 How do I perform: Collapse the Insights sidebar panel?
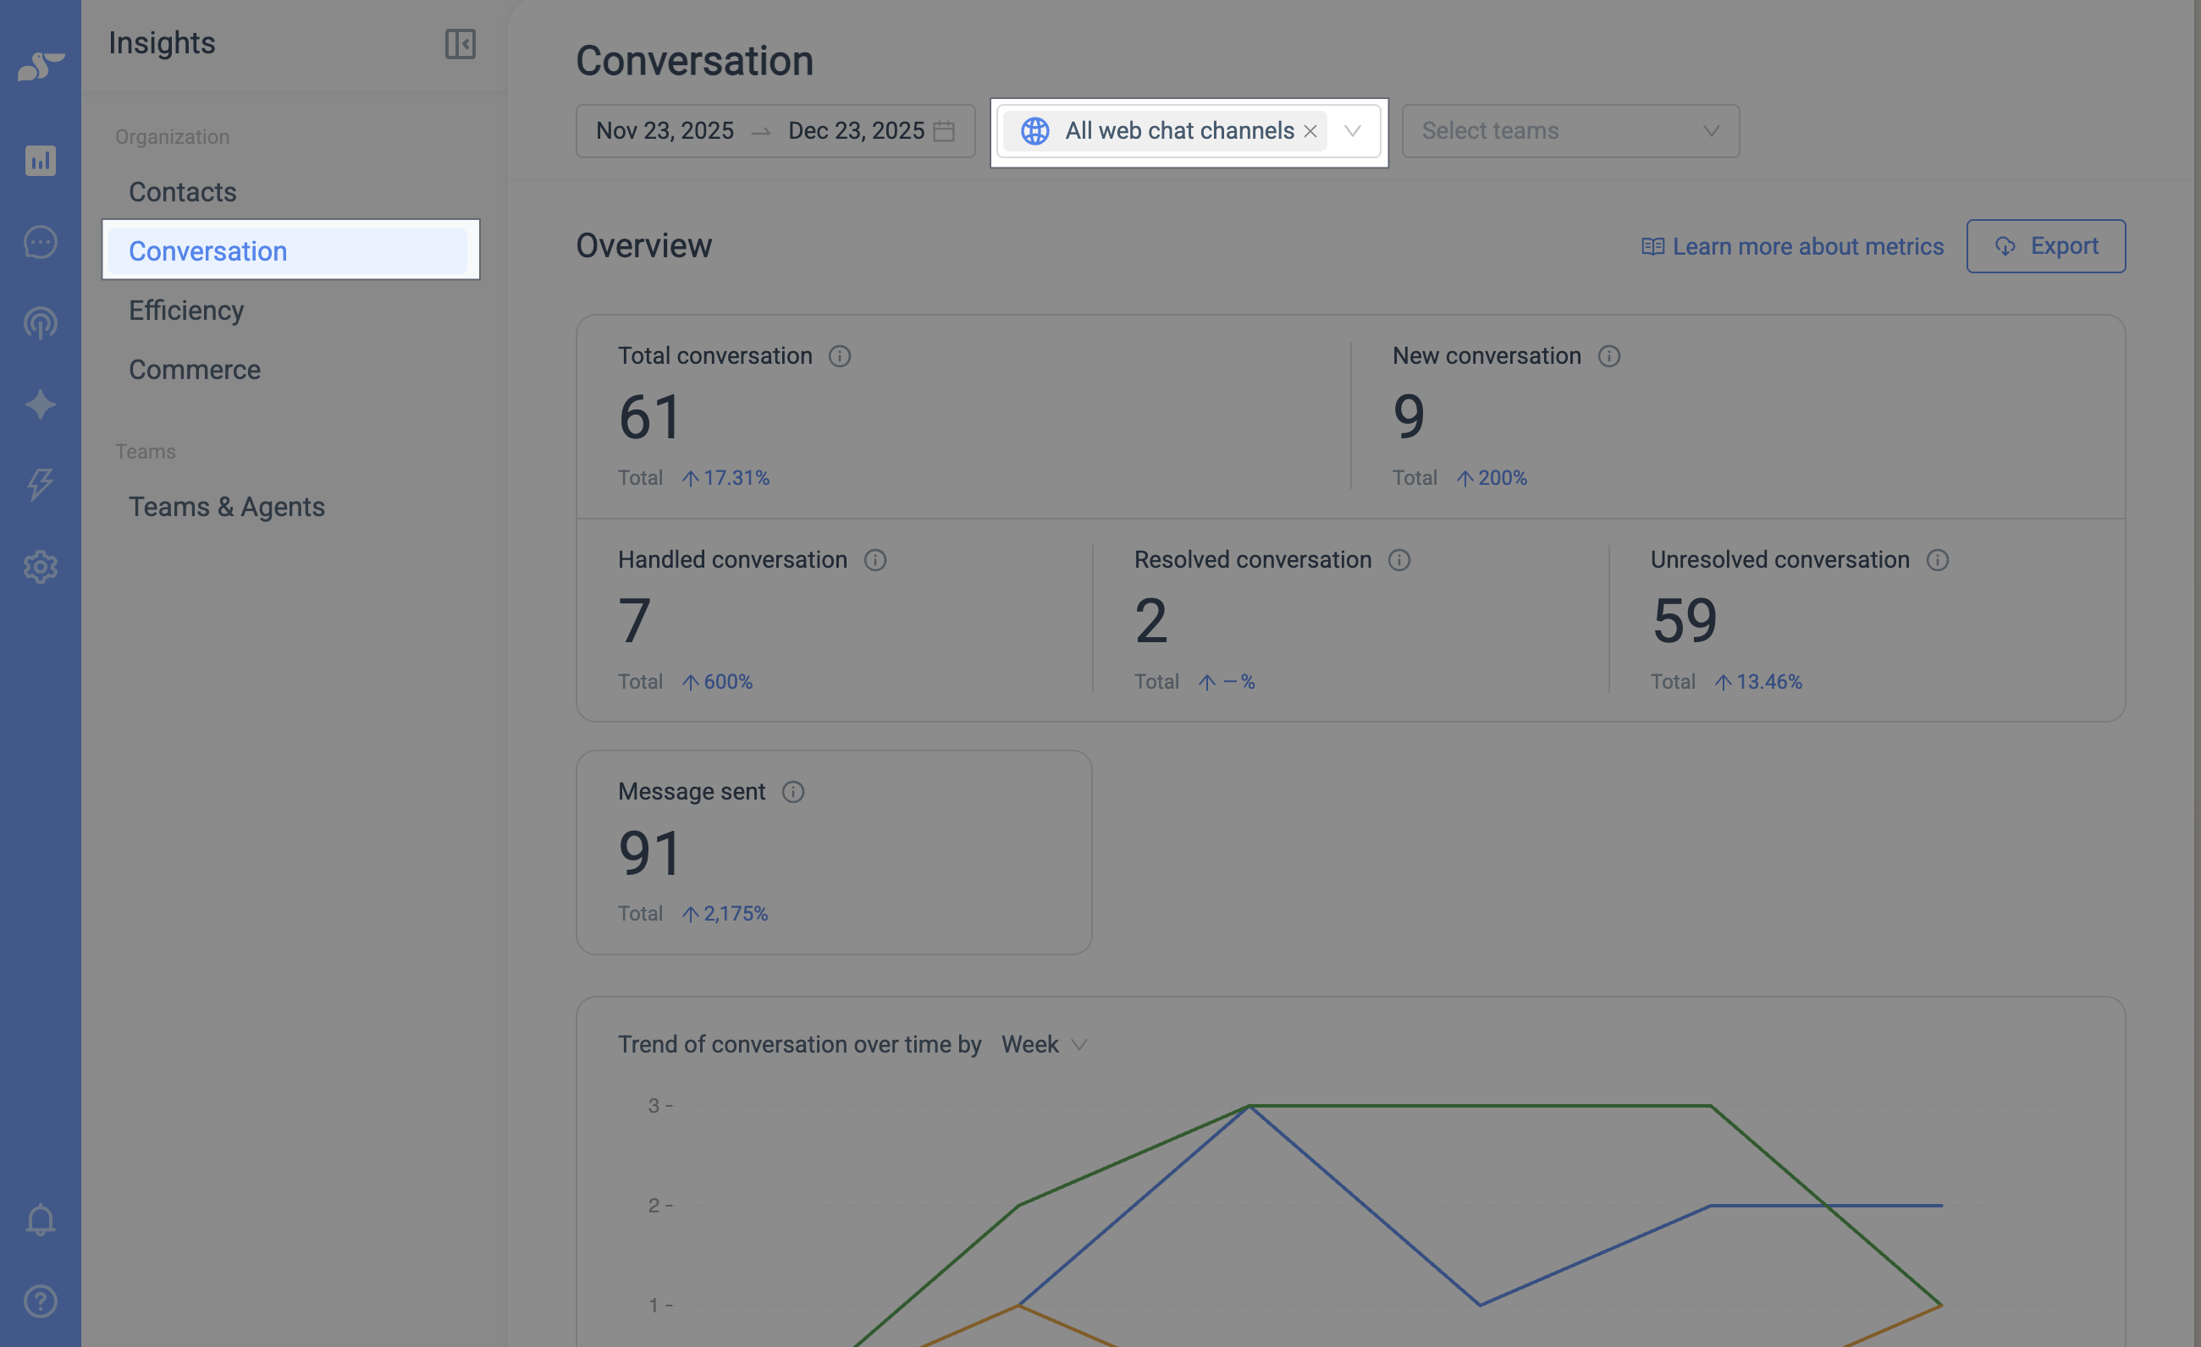pyautogui.click(x=460, y=44)
